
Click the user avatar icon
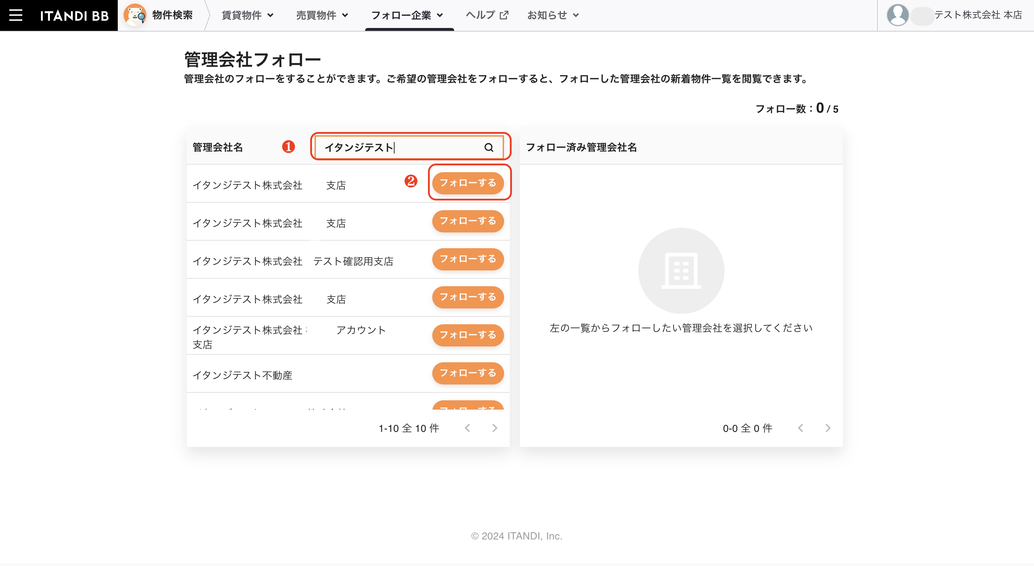tap(898, 15)
